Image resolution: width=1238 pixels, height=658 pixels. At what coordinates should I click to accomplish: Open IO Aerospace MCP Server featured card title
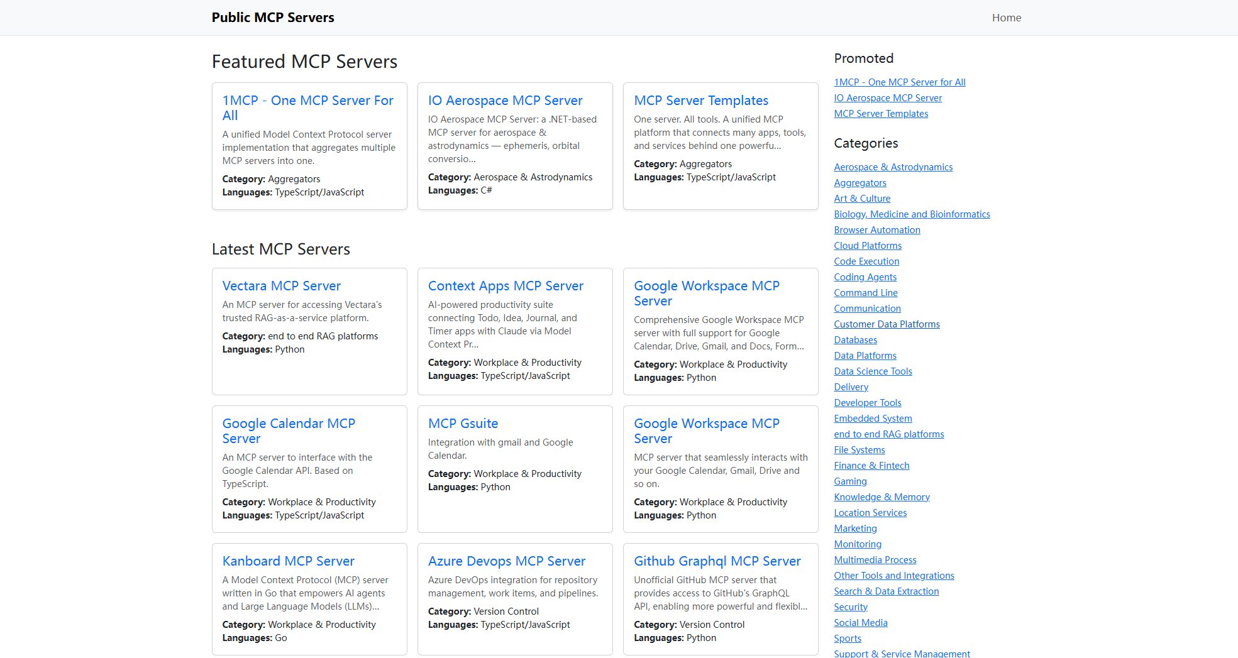tap(505, 101)
